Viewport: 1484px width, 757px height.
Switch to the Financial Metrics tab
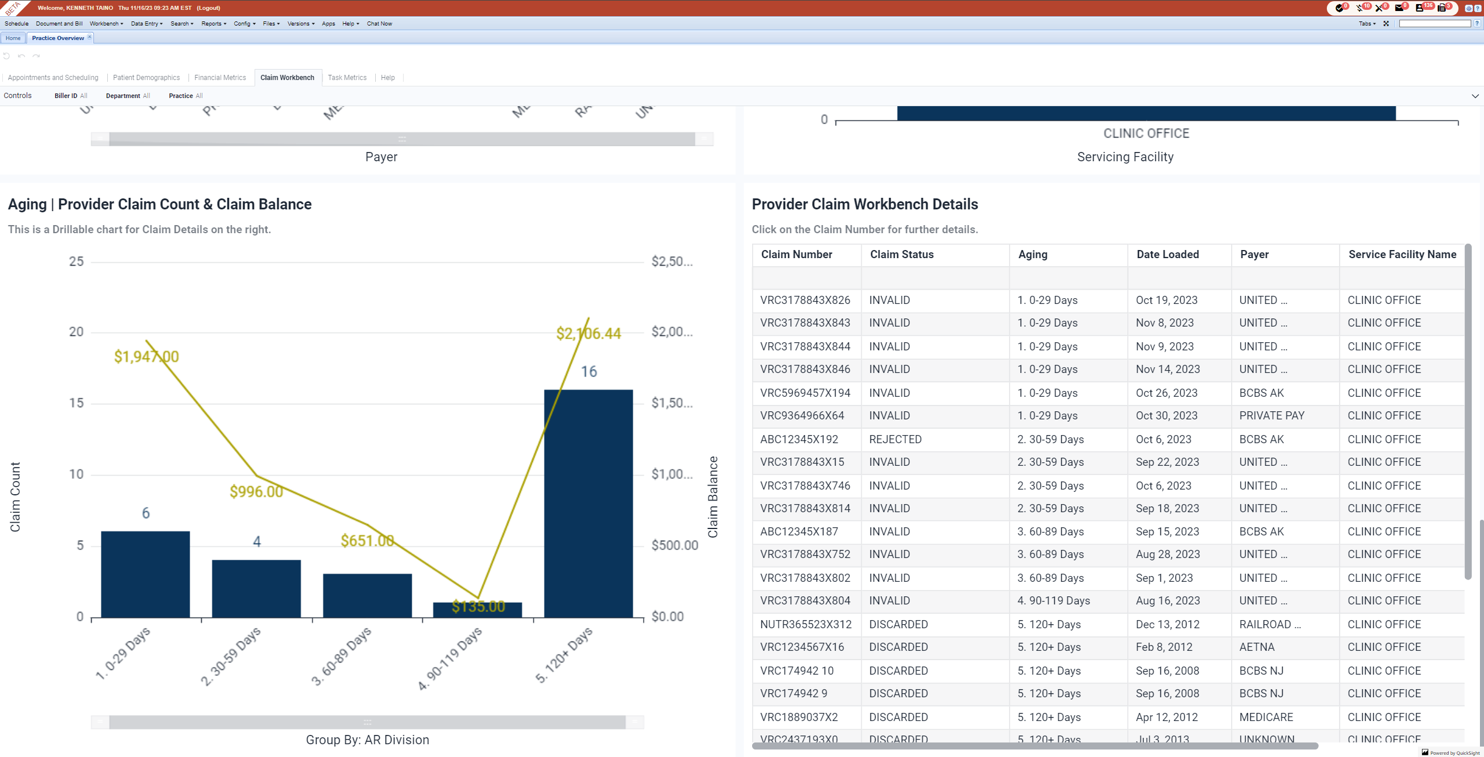coord(220,77)
